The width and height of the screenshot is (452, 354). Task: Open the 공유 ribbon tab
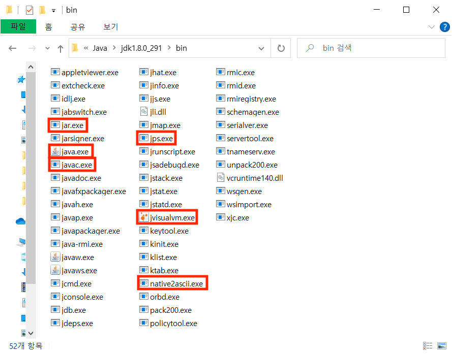[x=78, y=27]
